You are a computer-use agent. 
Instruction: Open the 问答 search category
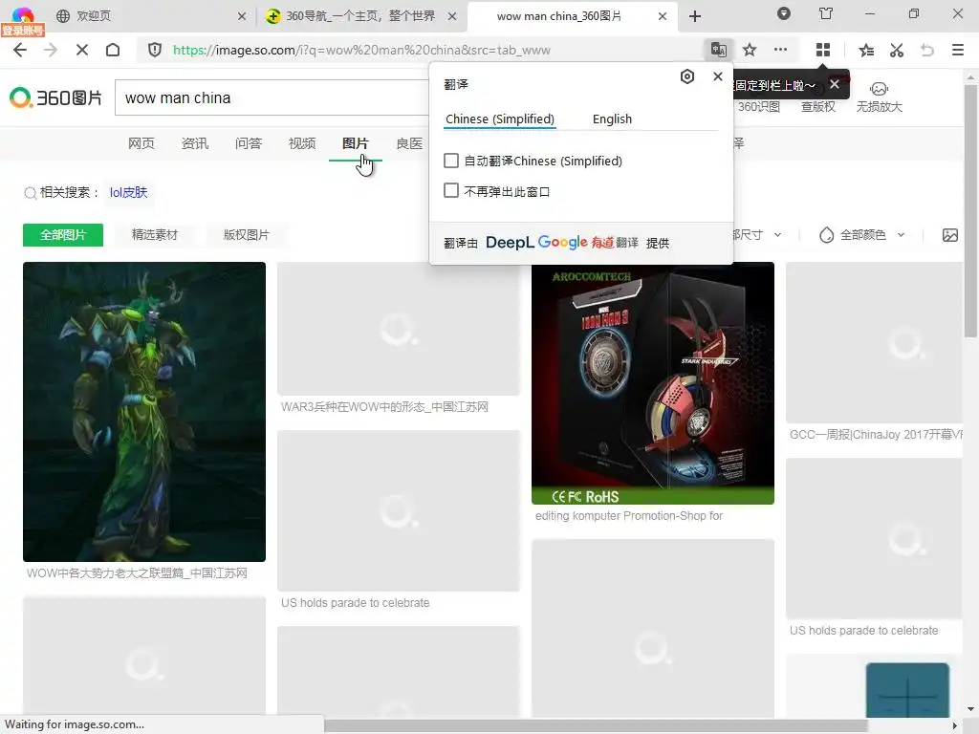(x=249, y=143)
